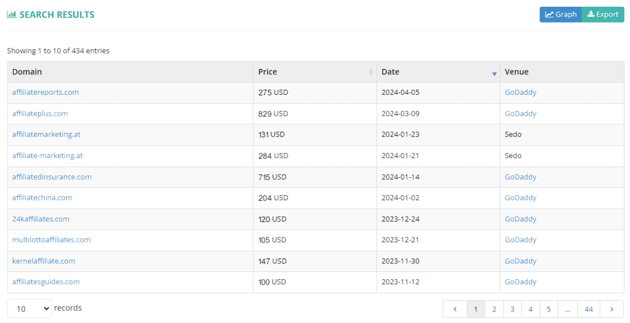Click the date 2023-12-24

(x=401, y=220)
